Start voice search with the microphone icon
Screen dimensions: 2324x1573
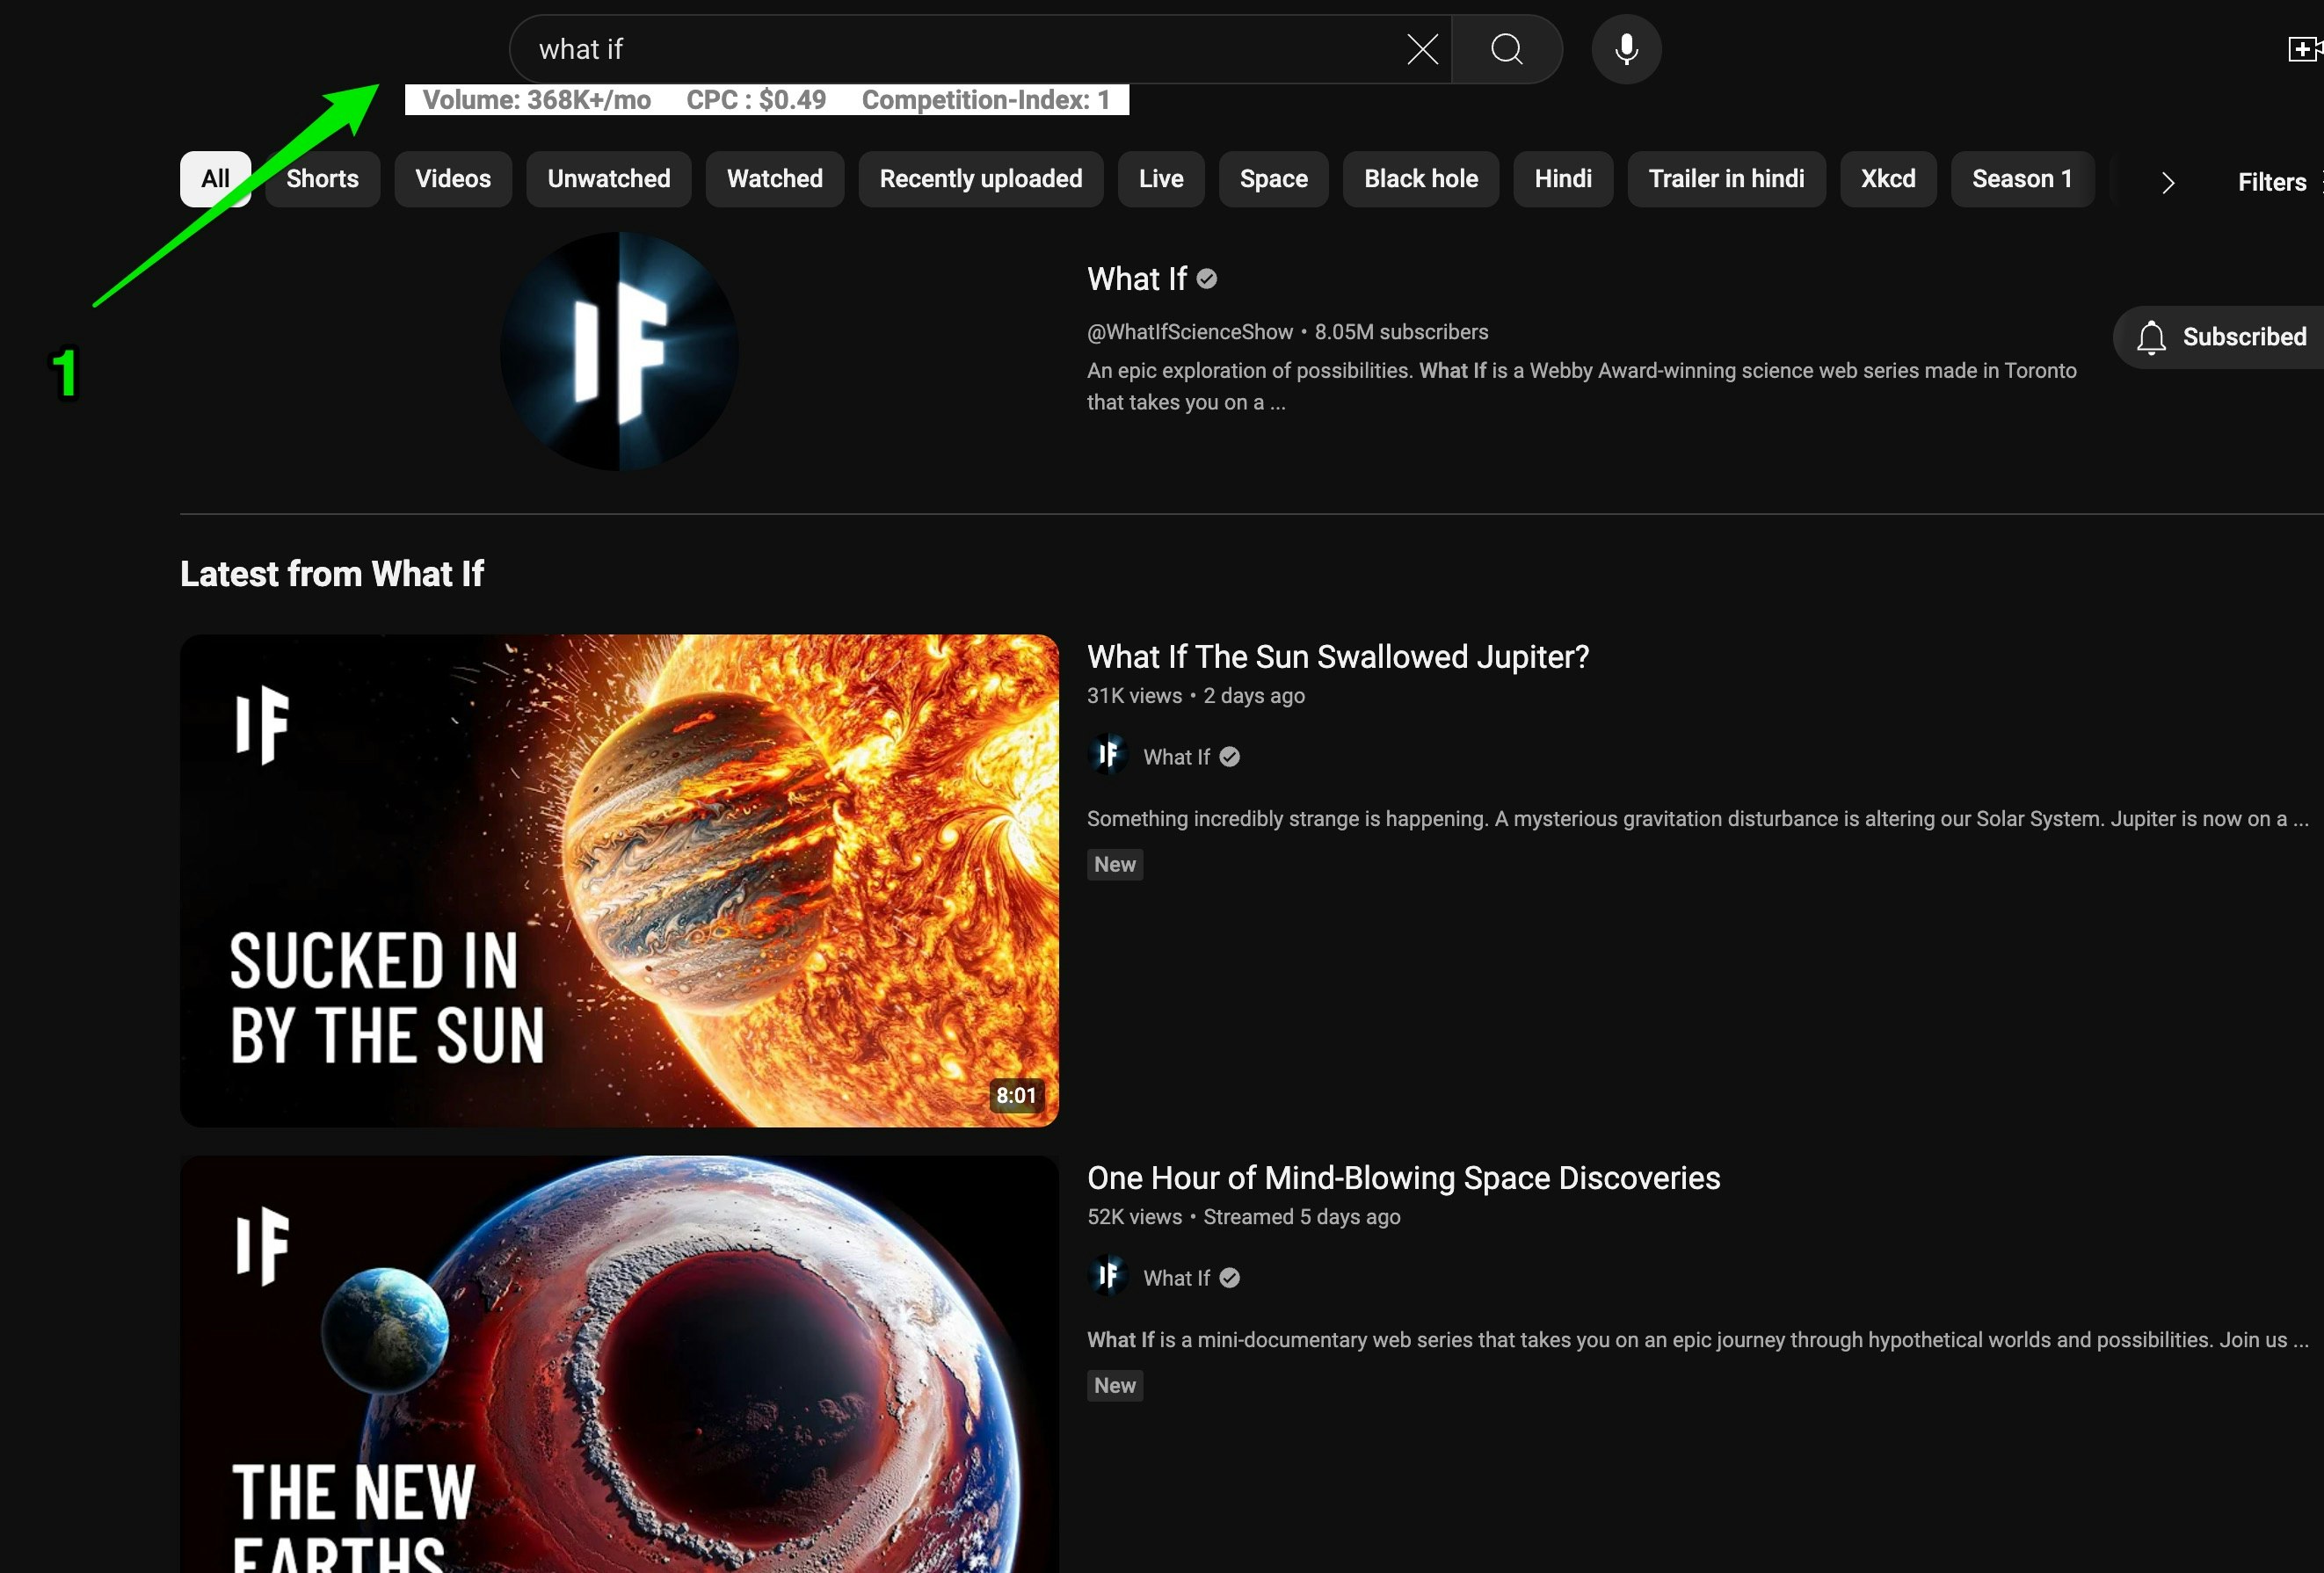(x=1626, y=49)
